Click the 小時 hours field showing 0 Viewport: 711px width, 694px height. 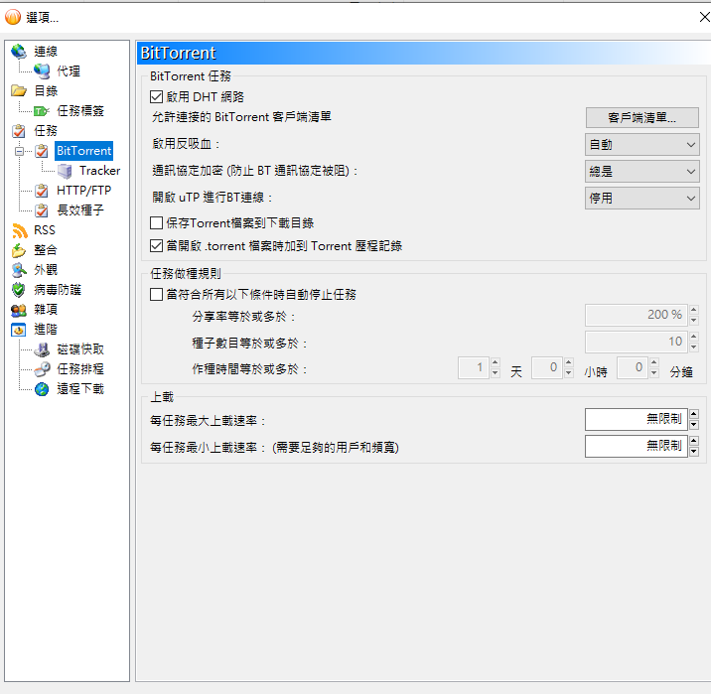(x=547, y=367)
